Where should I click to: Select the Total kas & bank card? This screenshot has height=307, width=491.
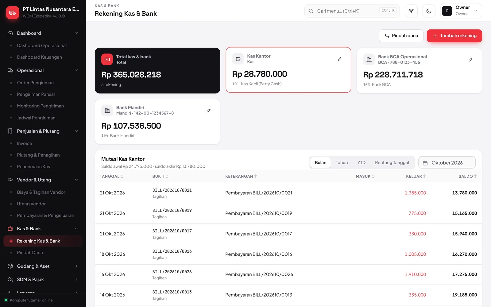157,71
